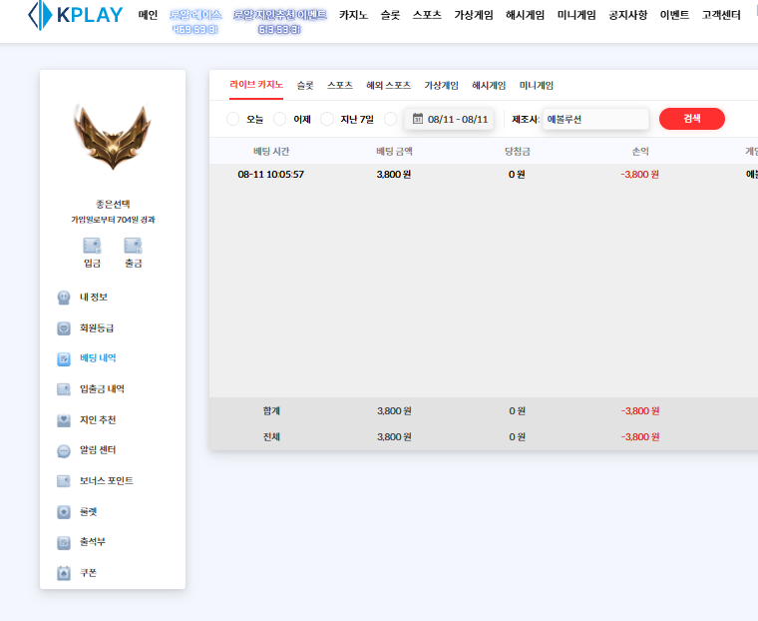Click the bet time 08-11 10:05:57
Viewport: 758px width, 621px height.
tap(270, 175)
